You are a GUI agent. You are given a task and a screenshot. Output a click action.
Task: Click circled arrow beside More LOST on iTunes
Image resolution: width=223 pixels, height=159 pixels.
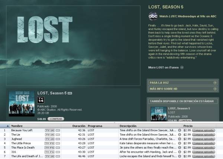point(182,67)
